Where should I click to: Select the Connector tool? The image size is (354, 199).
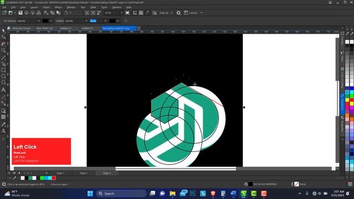click(3, 103)
